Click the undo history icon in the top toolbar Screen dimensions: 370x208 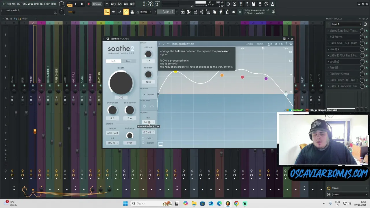tap(228, 4)
